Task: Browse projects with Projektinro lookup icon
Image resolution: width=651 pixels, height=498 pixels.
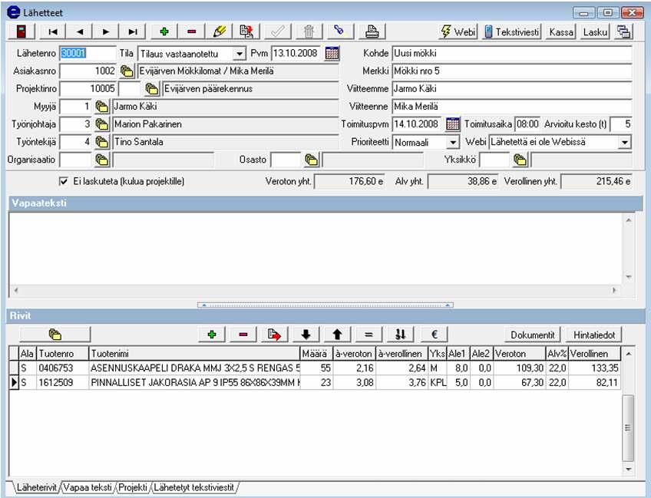Action: (152, 89)
